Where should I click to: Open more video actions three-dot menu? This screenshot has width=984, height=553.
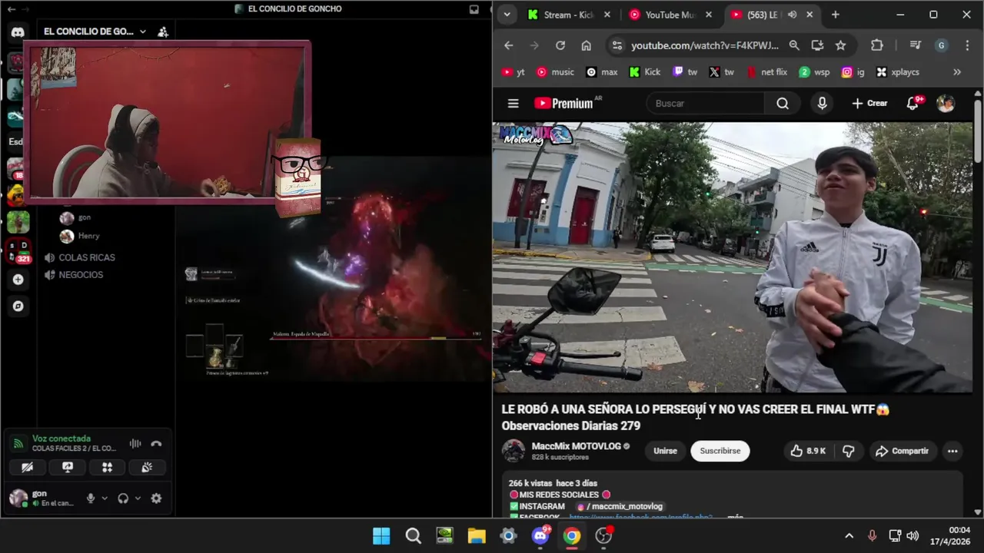(952, 451)
